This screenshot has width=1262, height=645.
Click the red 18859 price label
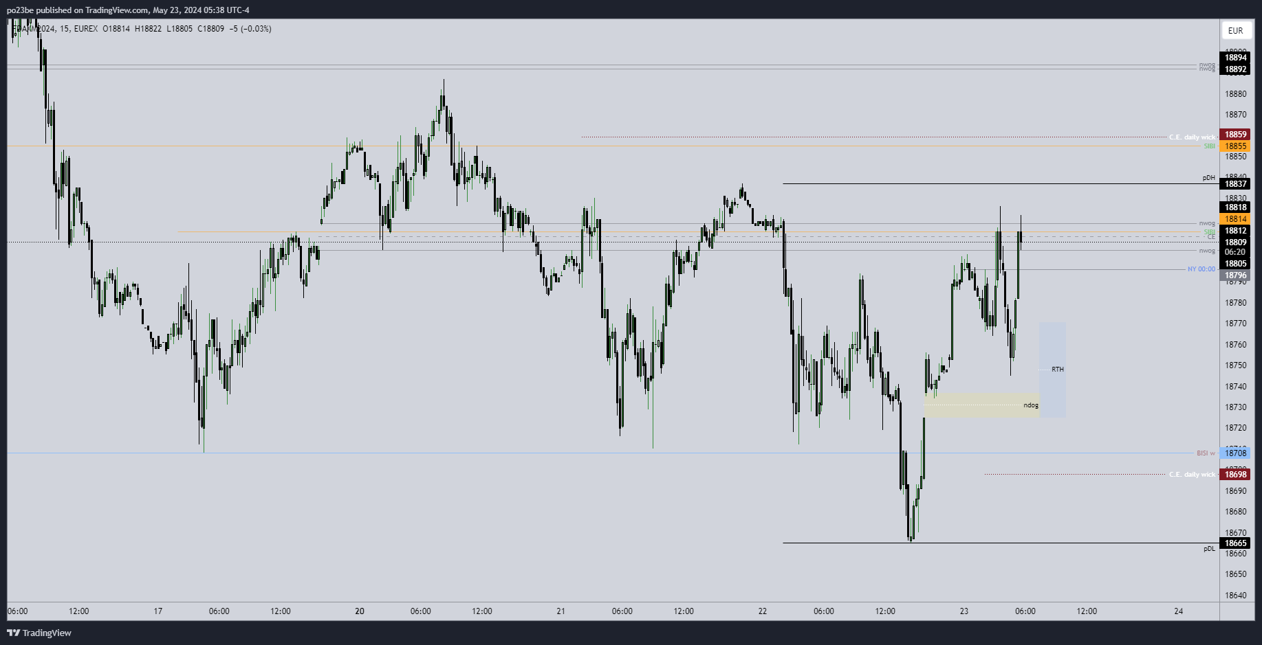tap(1235, 135)
